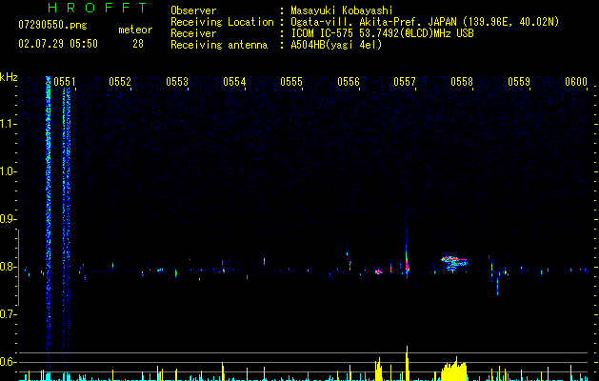599x381 pixels.
Task: Click the 0557 time marker
Action: click(405, 82)
